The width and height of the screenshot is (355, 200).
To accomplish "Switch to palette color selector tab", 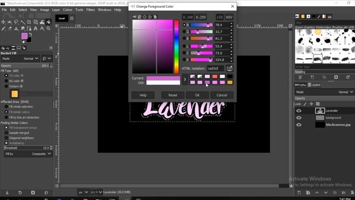I will (x=155, y=17).
